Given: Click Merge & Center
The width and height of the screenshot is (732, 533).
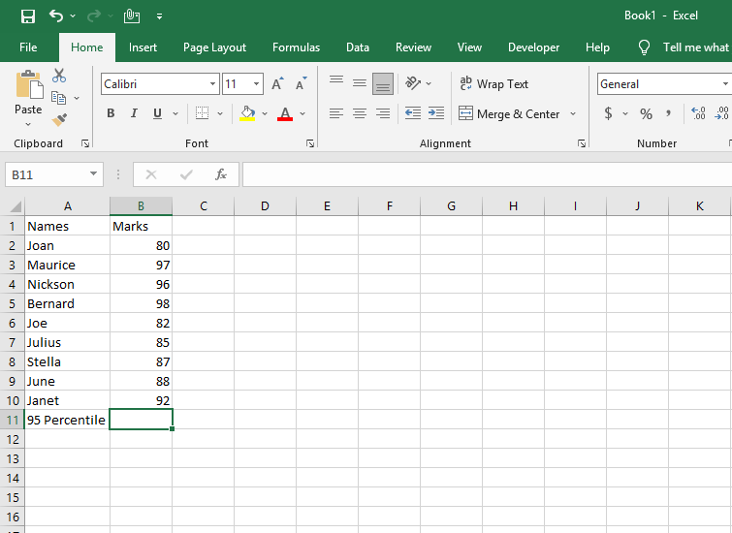Looking at the screenshot, I should [509, 114].
